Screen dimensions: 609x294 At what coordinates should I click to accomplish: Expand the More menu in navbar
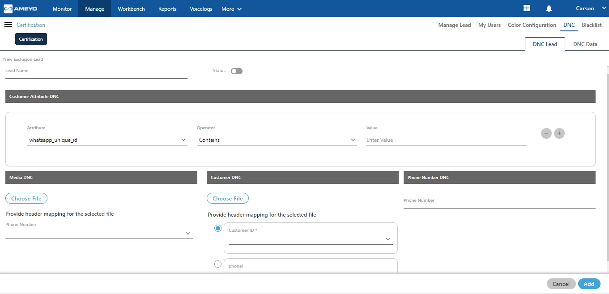[231, 9]
